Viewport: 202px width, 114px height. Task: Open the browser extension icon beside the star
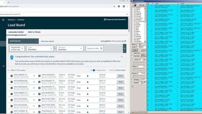[x=119, y=6]
